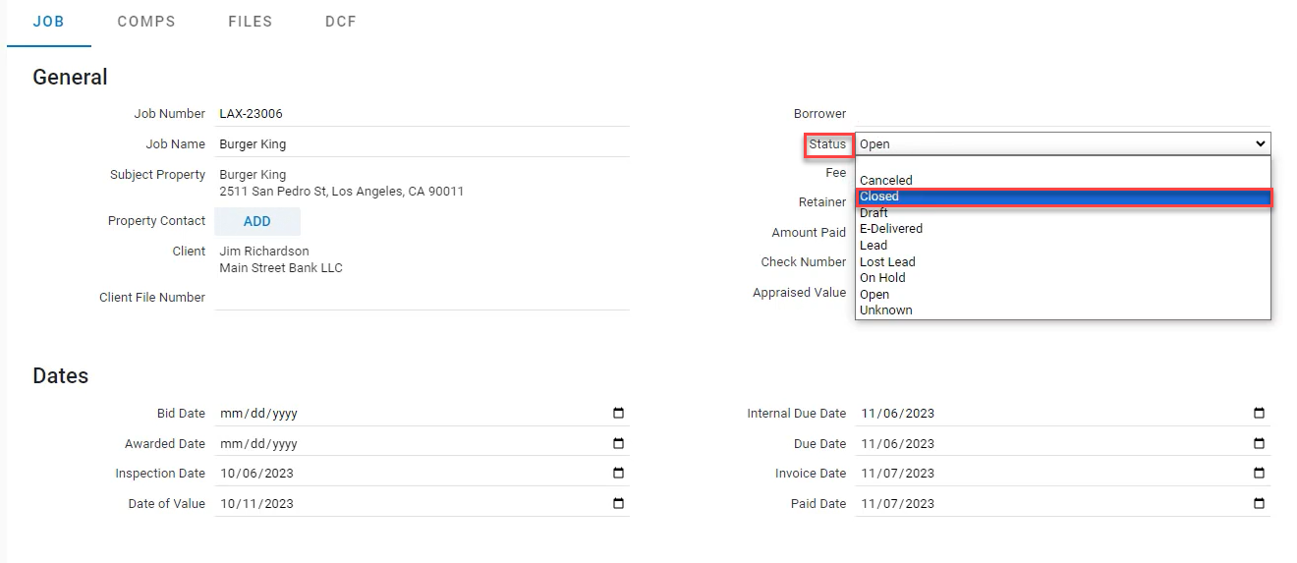Open the FILES tab
This screenshot has height=563, width=1297.
tap(250, 22)
